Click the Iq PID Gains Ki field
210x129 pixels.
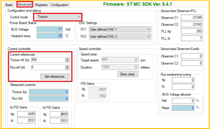click(27, 121)
